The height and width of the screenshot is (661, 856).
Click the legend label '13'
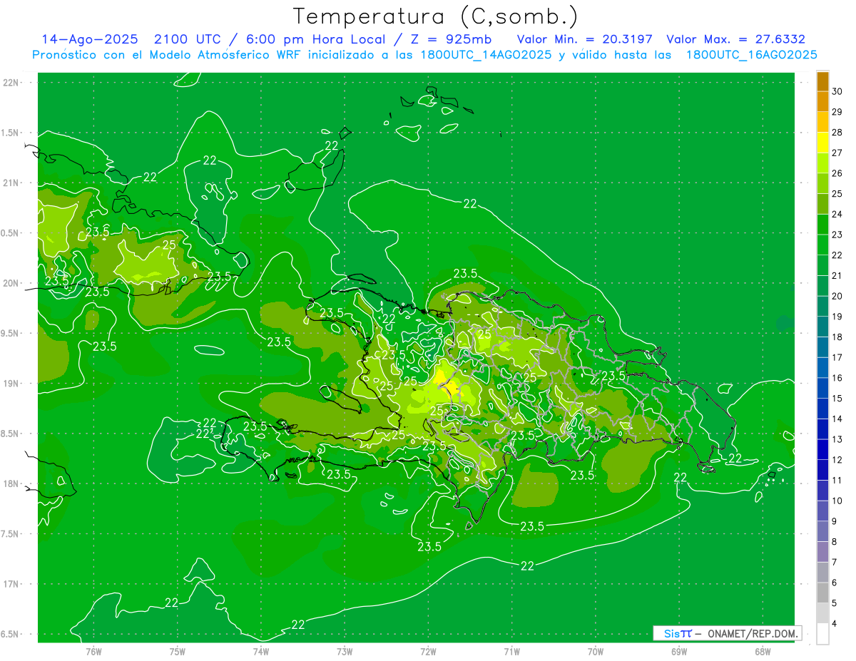838,439
